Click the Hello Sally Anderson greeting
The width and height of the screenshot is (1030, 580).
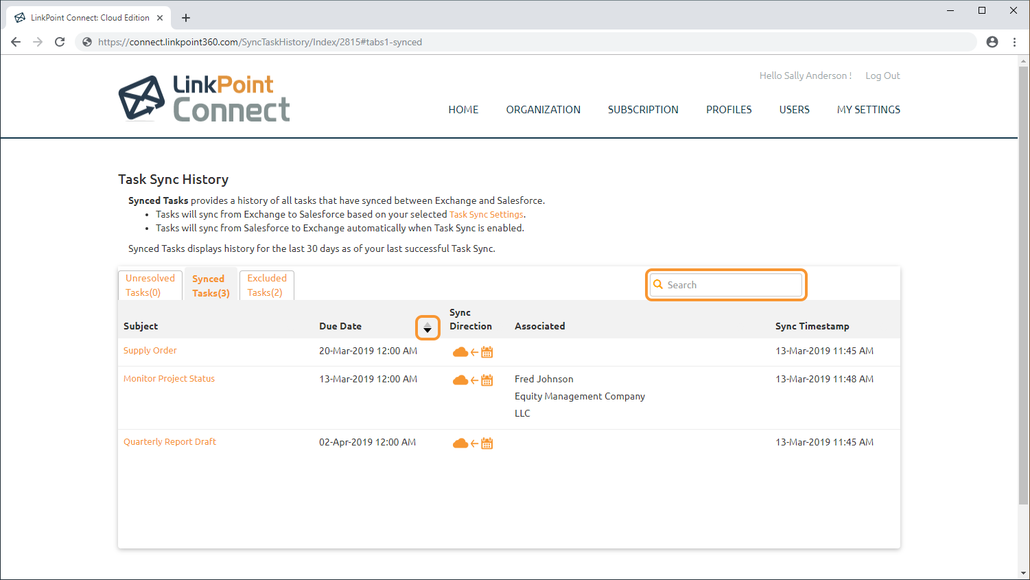point(806,76)
